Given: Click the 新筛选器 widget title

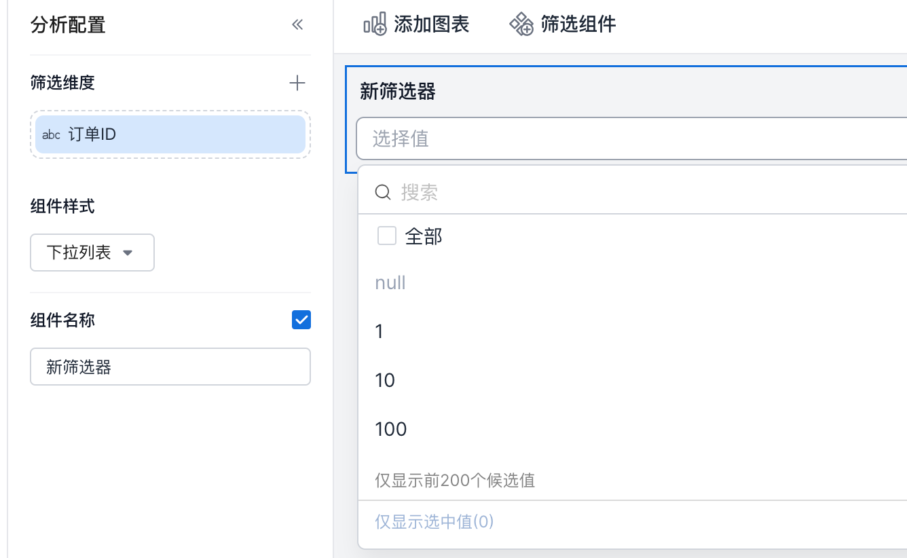Looking at the screenshot, I should (398, 92).
